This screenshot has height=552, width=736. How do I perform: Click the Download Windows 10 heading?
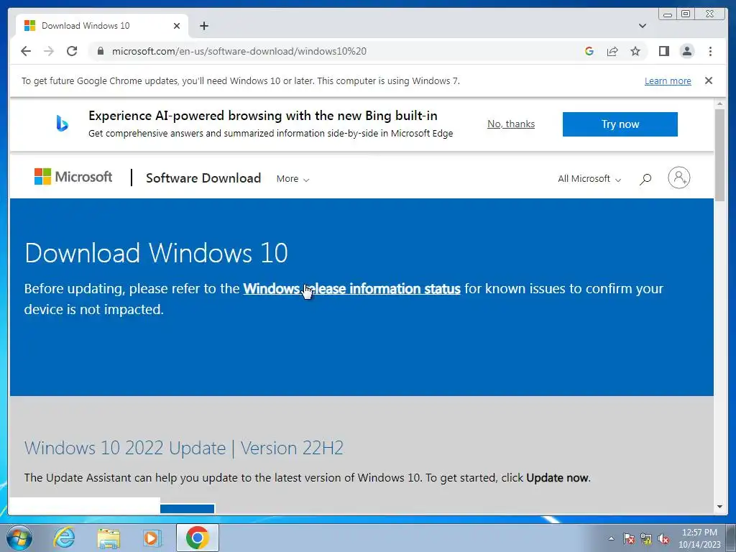[156, 253]
